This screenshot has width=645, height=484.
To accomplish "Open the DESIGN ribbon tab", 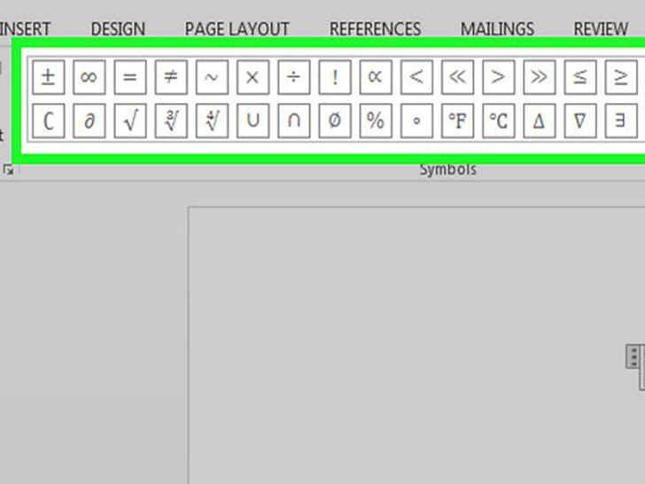I will pos(117,29).
